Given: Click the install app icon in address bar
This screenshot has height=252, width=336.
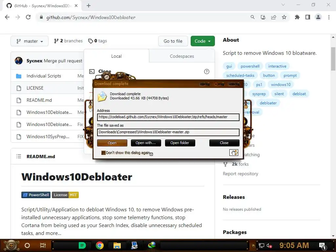Looking at the screenshot, I should coord(263,17).
